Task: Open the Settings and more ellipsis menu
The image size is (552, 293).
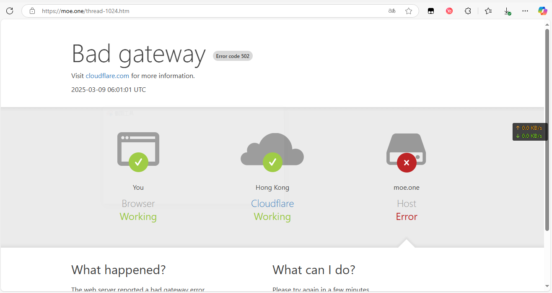Action: (525, 11)
